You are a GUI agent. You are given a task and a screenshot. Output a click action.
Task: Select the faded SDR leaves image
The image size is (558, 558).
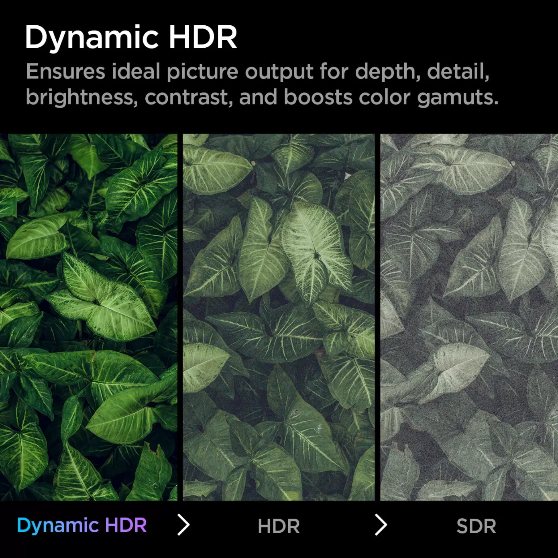469,317
